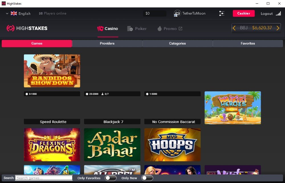Open the Andar Bahar game
The image size is (285, 183).
point(112,145)
